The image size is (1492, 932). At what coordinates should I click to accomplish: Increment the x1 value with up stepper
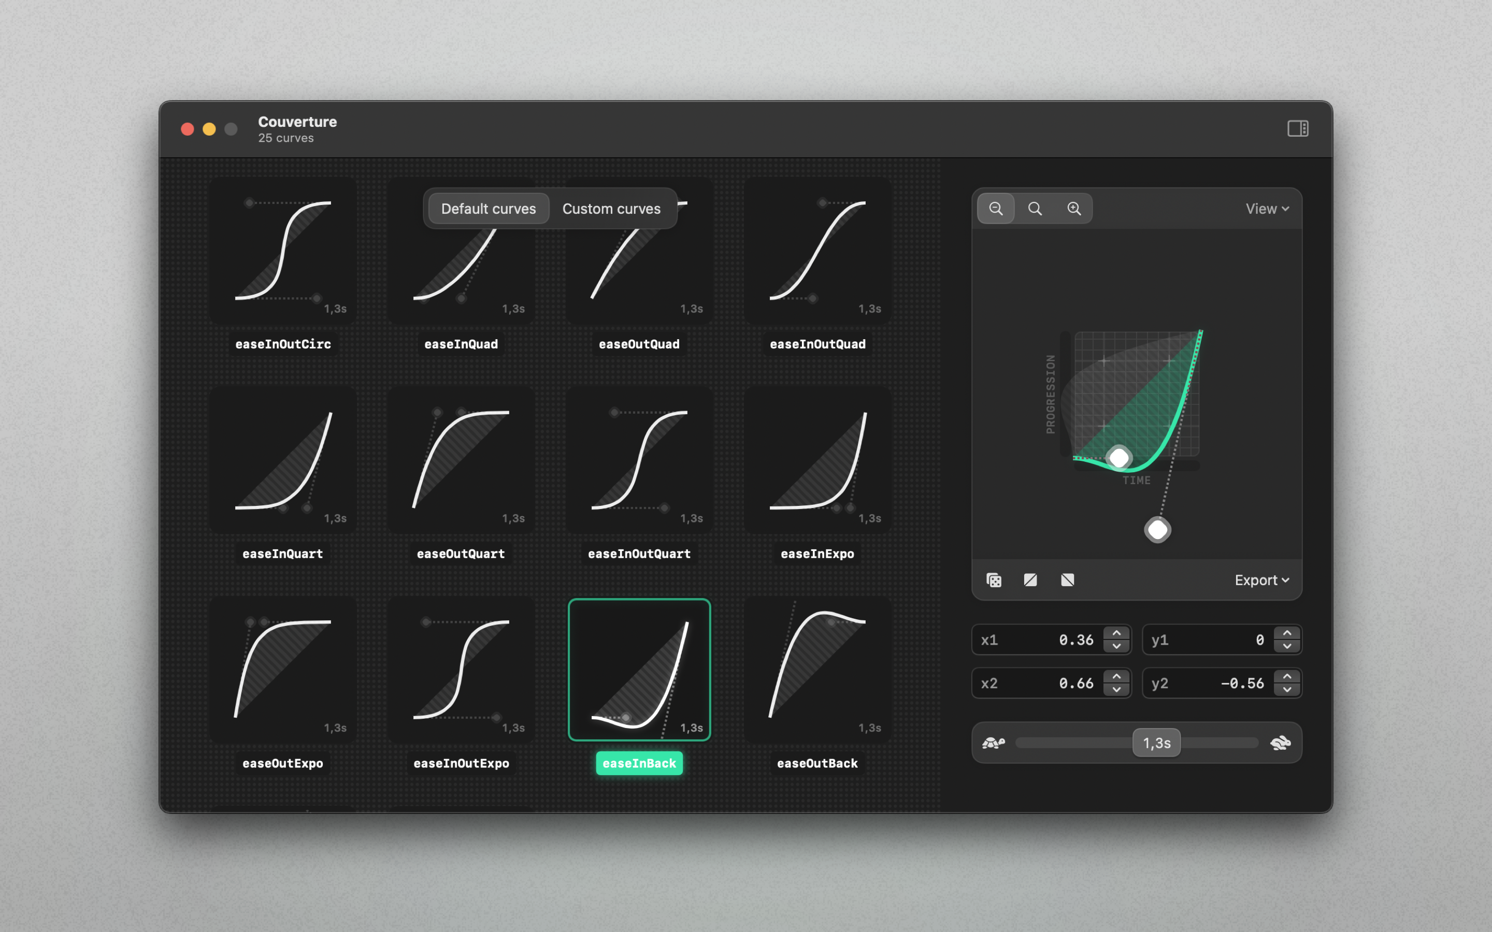point(1116,633)
